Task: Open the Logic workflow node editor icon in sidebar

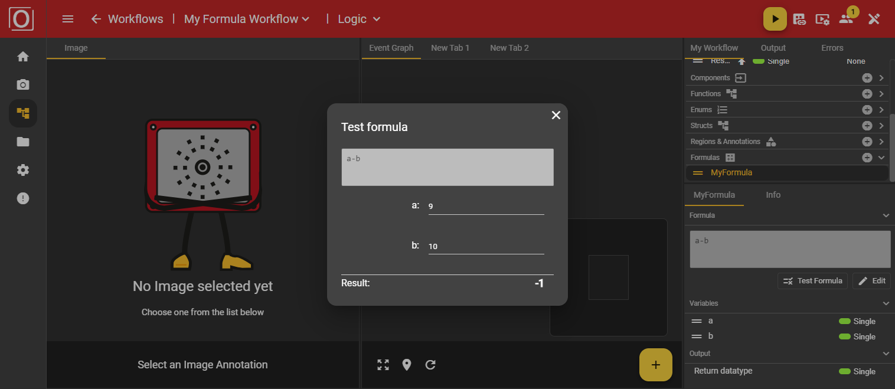Action: coord(22,113)
